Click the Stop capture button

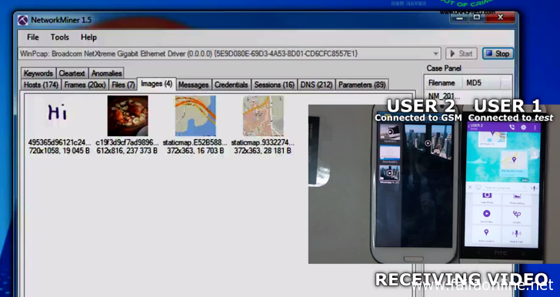(x=498, y=54)
